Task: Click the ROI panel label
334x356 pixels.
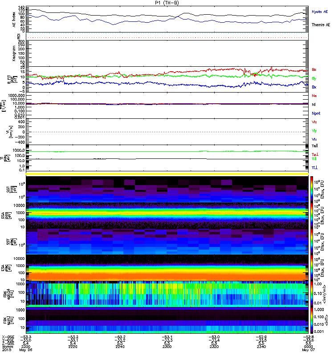Action: click(x=19, y=36)
